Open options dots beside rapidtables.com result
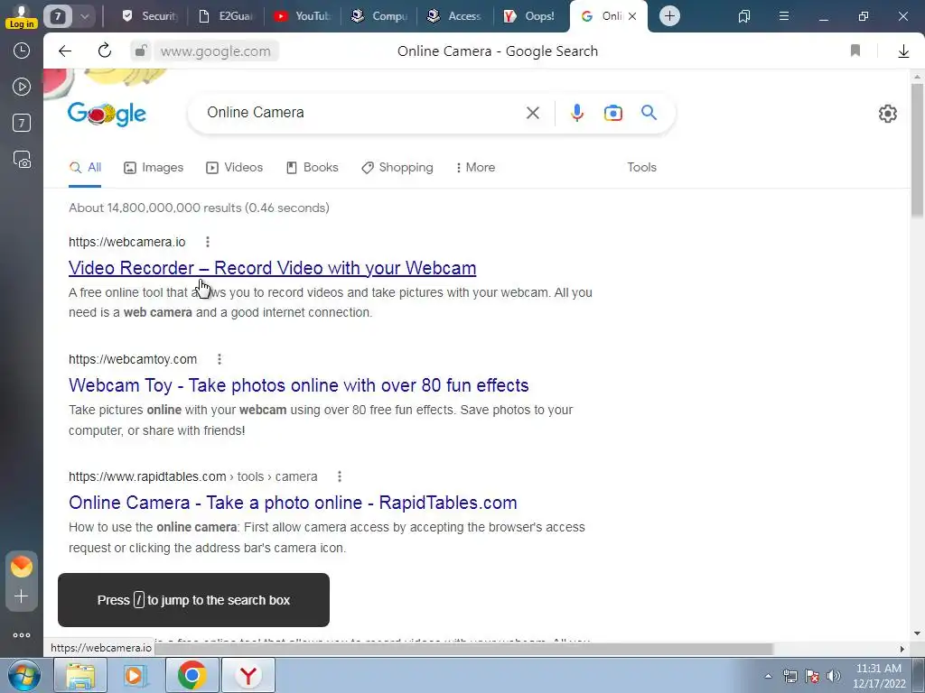 point(340,476)
